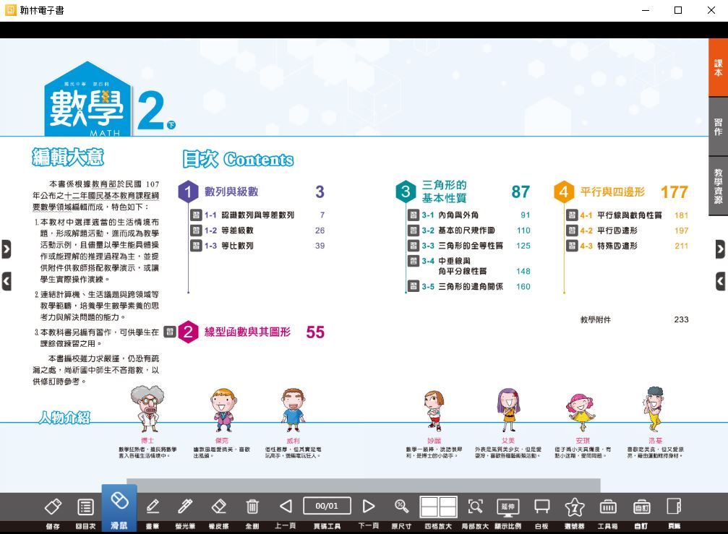Select the Eraser (橡皮擦) tool
Screen dimensions: 728x534
[x=219, y=507]
